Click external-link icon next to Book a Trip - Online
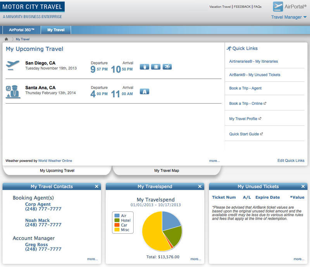This screenshot has width=310, height=267. coord(265,103)
